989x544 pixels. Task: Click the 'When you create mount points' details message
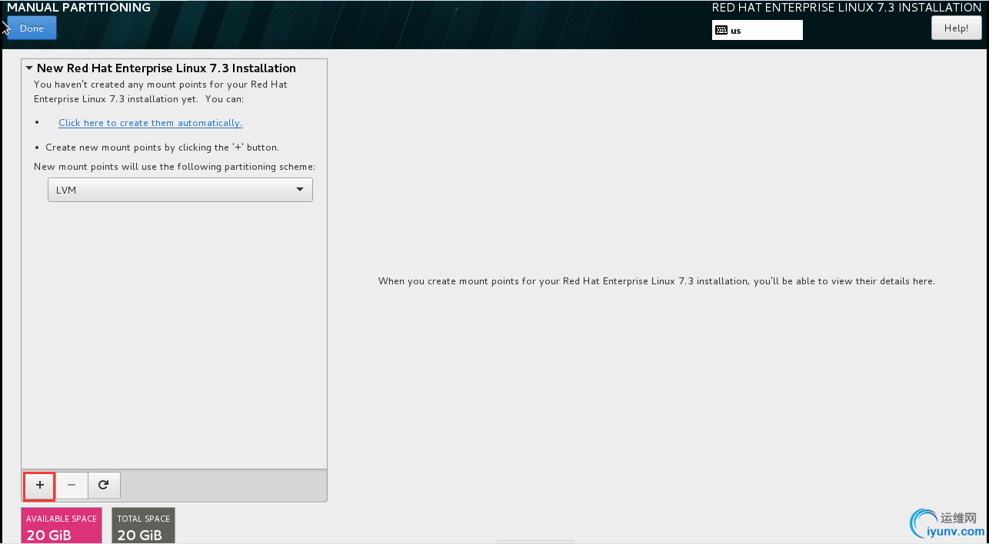pyautogui.click(x=657, y=281)
